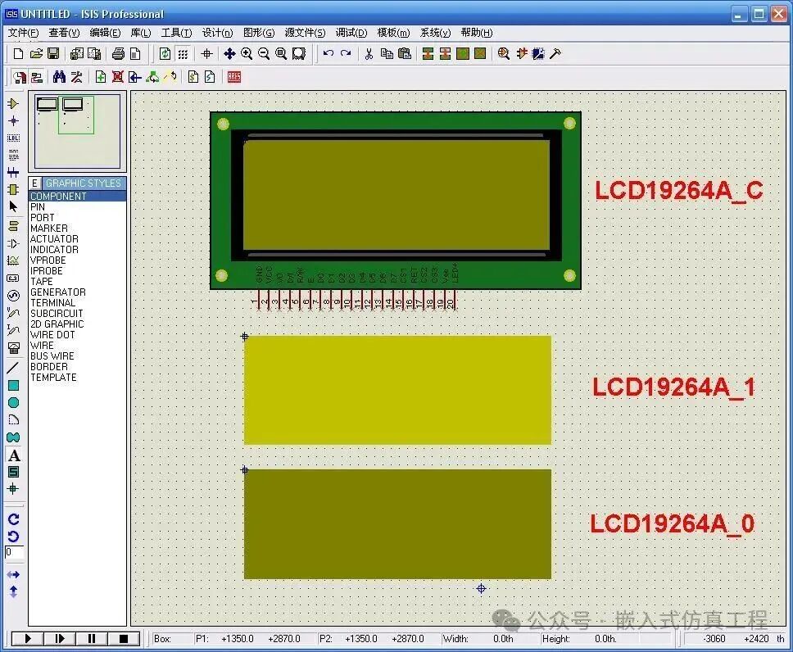Stop the simulation
The height and width of the screenshot is (652, 793).
[x=124, y=639]
